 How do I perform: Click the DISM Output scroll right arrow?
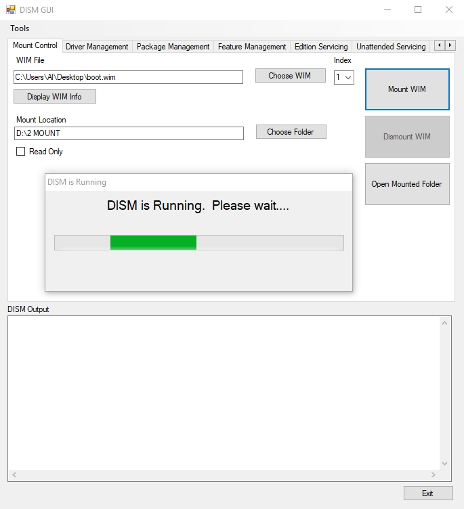433,475
